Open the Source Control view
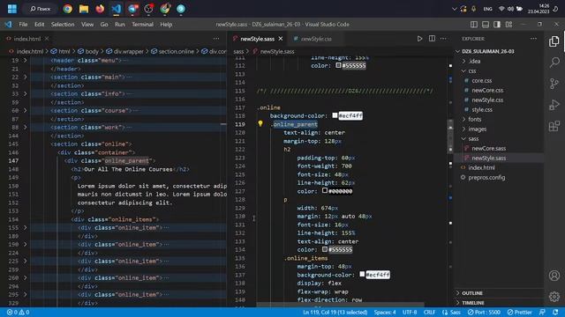565x317 pixels. click(x=554, y=84)
